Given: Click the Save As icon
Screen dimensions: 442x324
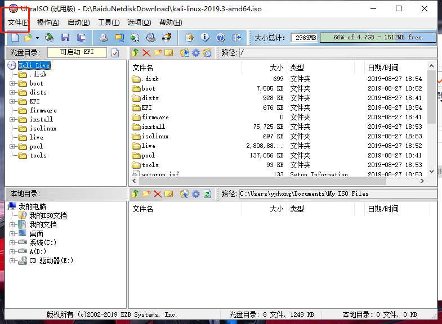Looking at the screenshot, I should coord(81,38).
